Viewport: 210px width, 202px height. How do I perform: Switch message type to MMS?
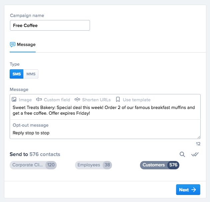click(x=31, y=74)
